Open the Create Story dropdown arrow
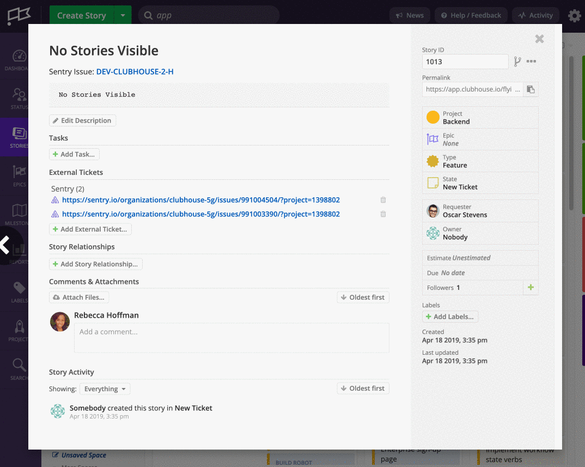 [123, 15]
